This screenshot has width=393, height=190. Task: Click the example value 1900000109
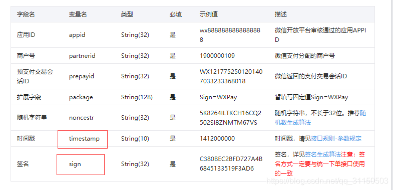click(x=217, y=56)
